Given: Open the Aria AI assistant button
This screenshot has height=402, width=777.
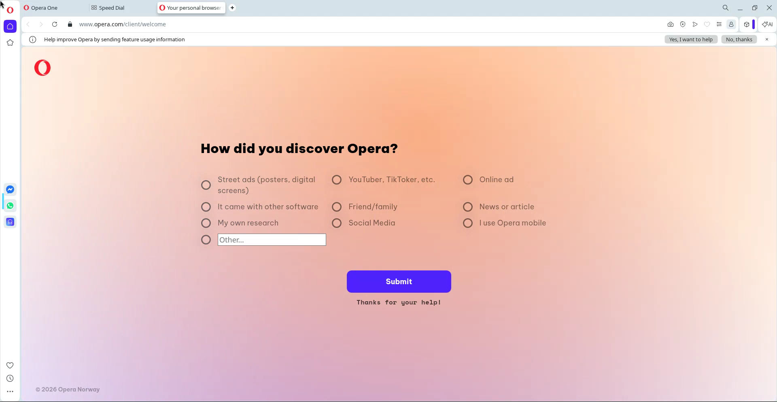Looking at the screenshot, I should tap(767, 24).
